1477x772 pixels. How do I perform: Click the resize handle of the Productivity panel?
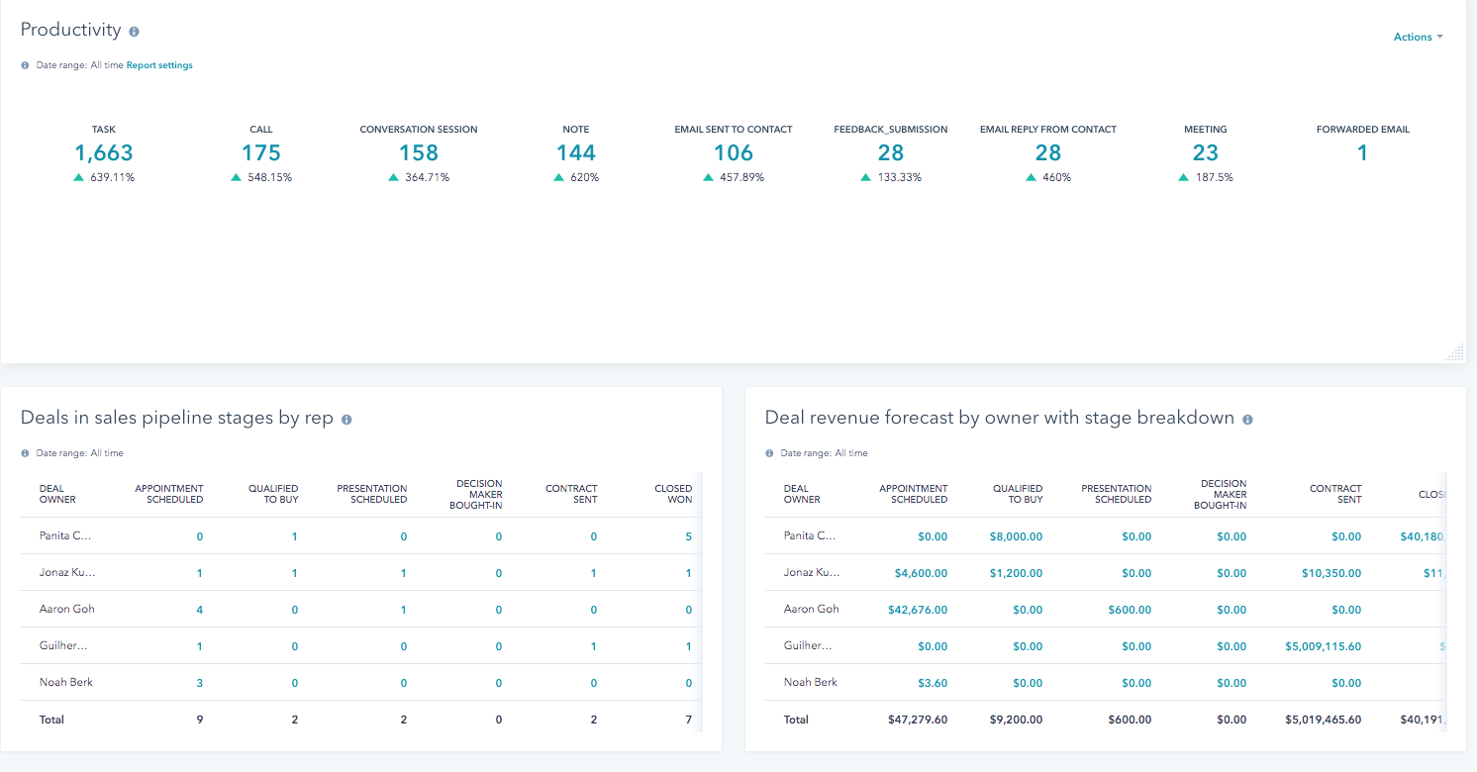(1455, 352)
